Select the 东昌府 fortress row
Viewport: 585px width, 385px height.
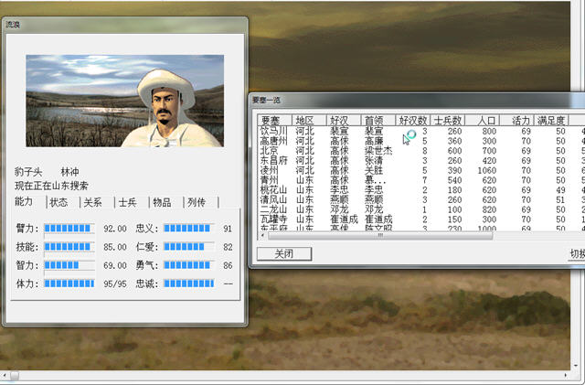click(x=420, y=161)
